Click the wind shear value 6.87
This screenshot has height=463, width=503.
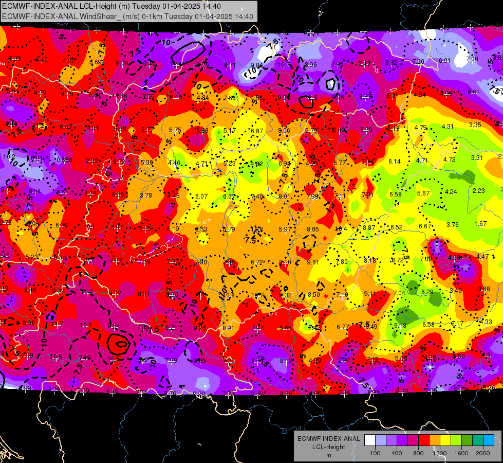257,131
